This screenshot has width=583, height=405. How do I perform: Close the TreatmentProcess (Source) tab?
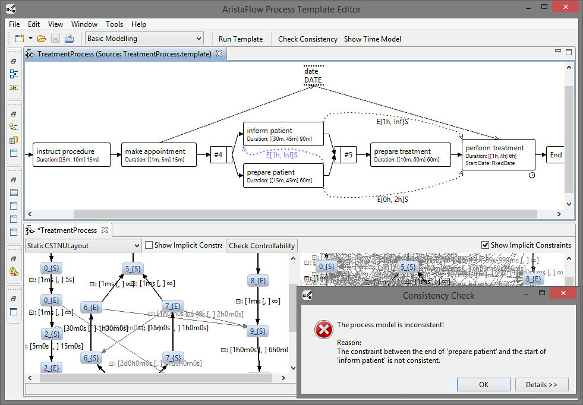tap(219, 53)
